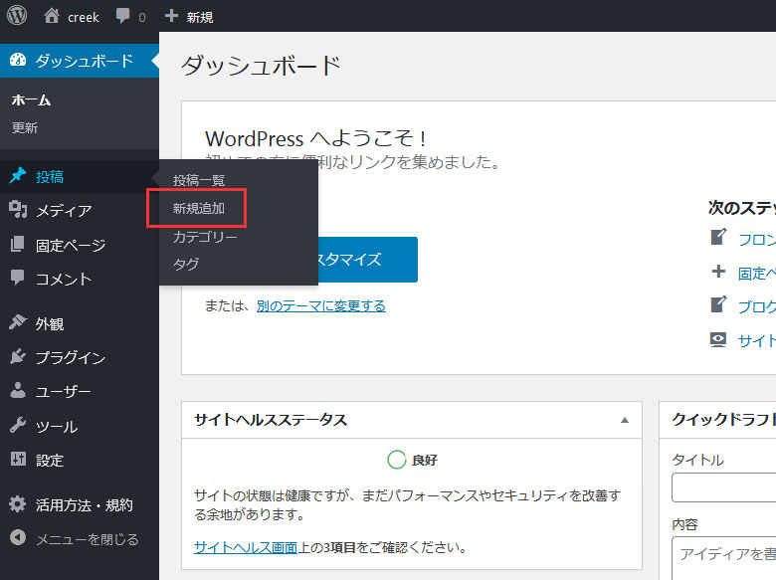The image size is (776, 580).
Task: Click the pages icon beside 固定ページ
Action: pos(17,244)
